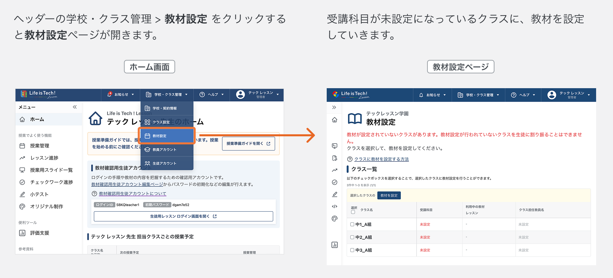Click bar-chart icon in 教材設定 page sidebar
Viewport: 613px width, 278px height.
click(334, 245)
